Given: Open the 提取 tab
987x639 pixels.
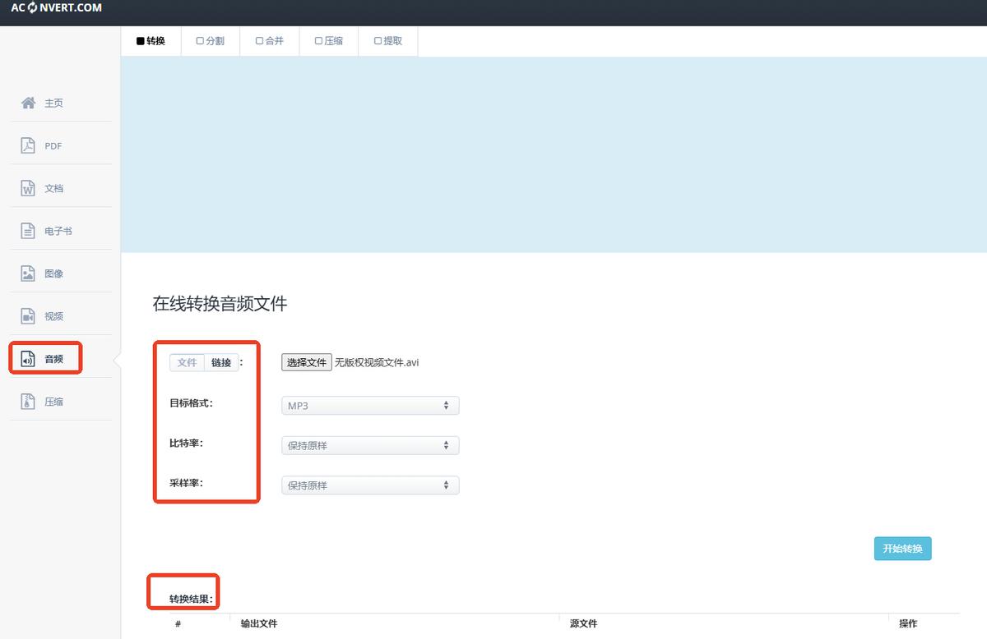Looking at the screenshot, I should coord(387,41).
